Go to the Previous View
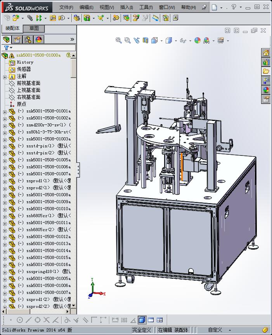The image size is (272, 335). [137, 40]
